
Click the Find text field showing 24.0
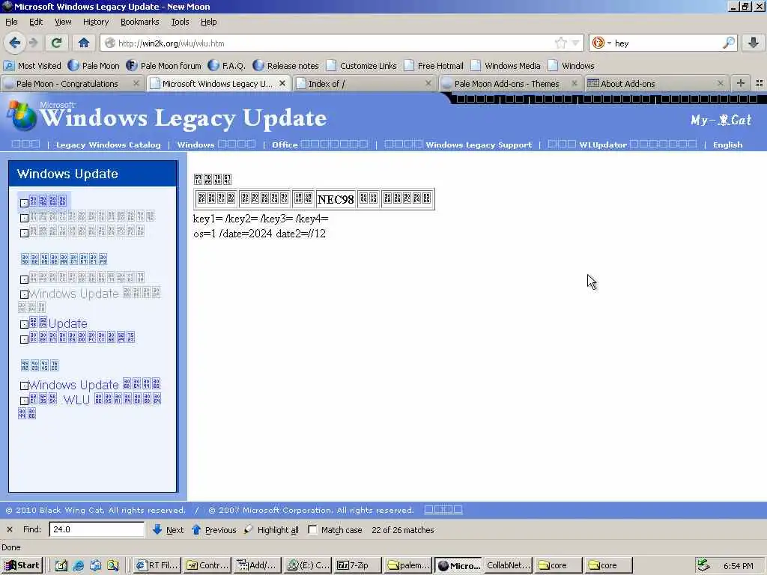tap(97, 529)
